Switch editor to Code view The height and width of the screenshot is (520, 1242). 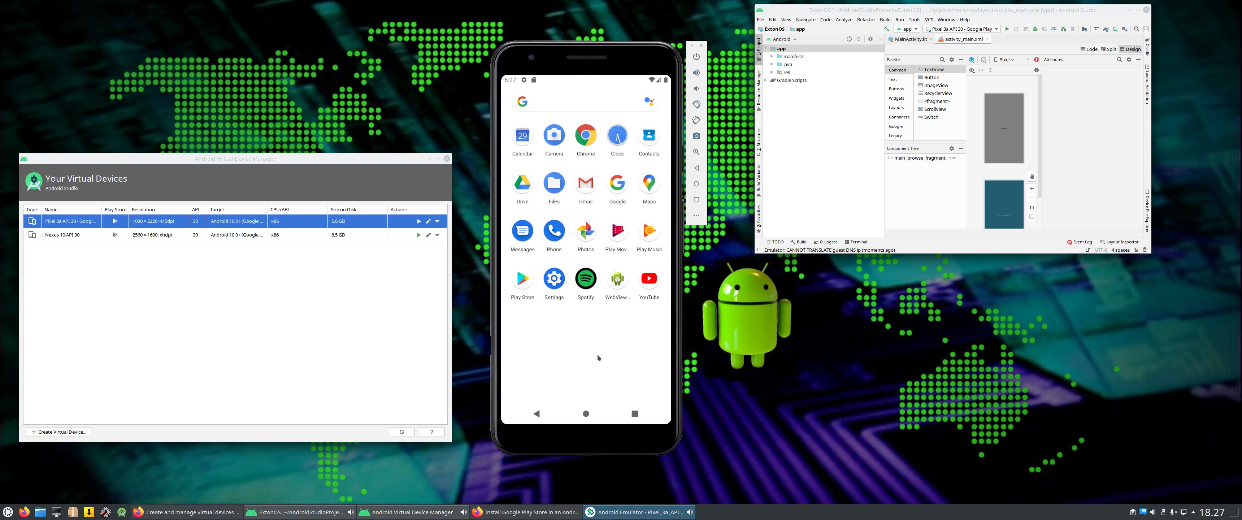(x=1089, y=49)
